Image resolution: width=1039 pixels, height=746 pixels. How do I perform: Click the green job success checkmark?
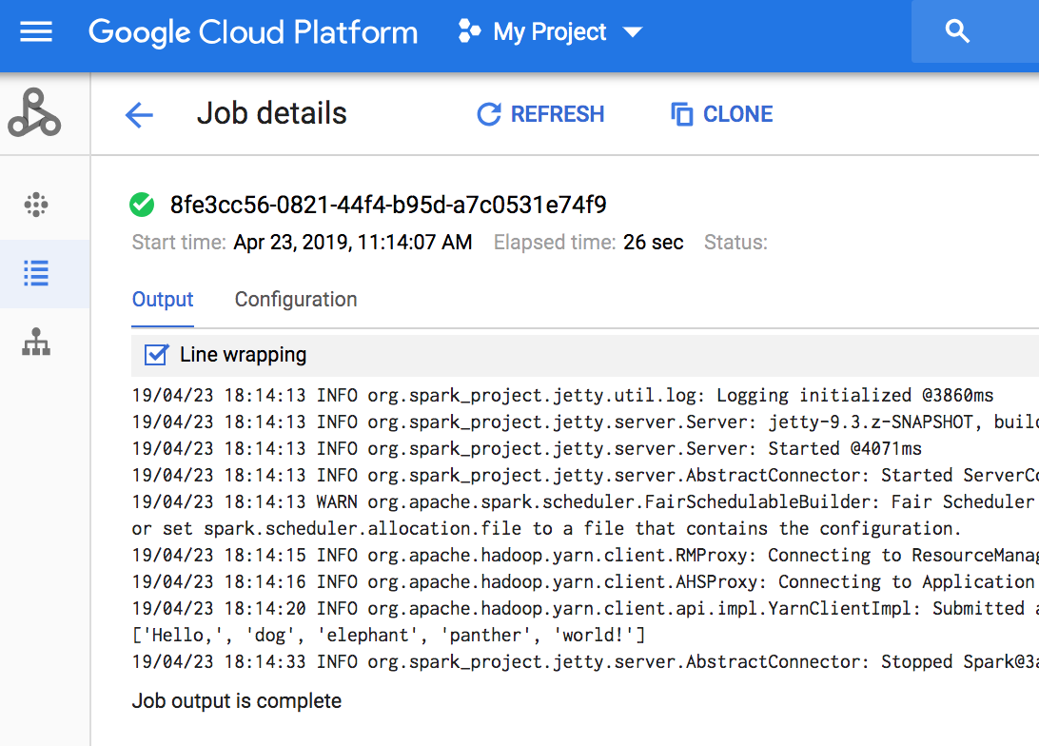[142, 205]
